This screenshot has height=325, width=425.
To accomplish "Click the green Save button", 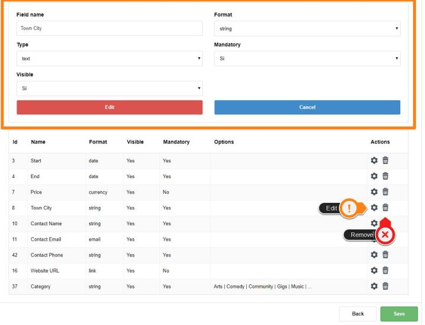I will tap(399, 314).
